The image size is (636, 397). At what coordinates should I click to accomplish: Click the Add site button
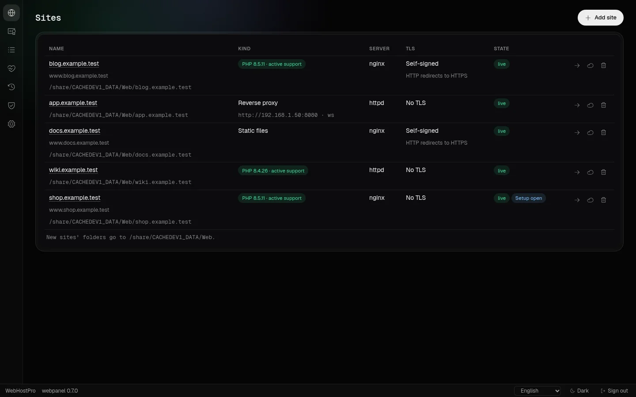[x=601, y=18]
